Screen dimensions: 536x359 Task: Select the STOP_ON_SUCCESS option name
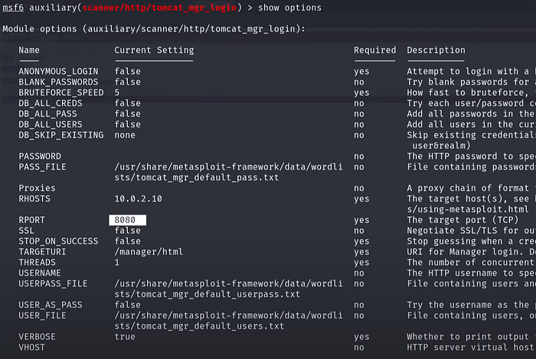[58, 241]
